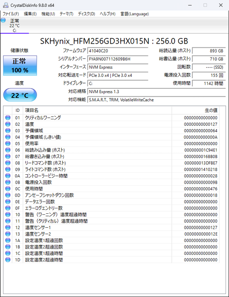Click status circle for 温度センサー2 row
229x297 pixels.
coord(8,234)
